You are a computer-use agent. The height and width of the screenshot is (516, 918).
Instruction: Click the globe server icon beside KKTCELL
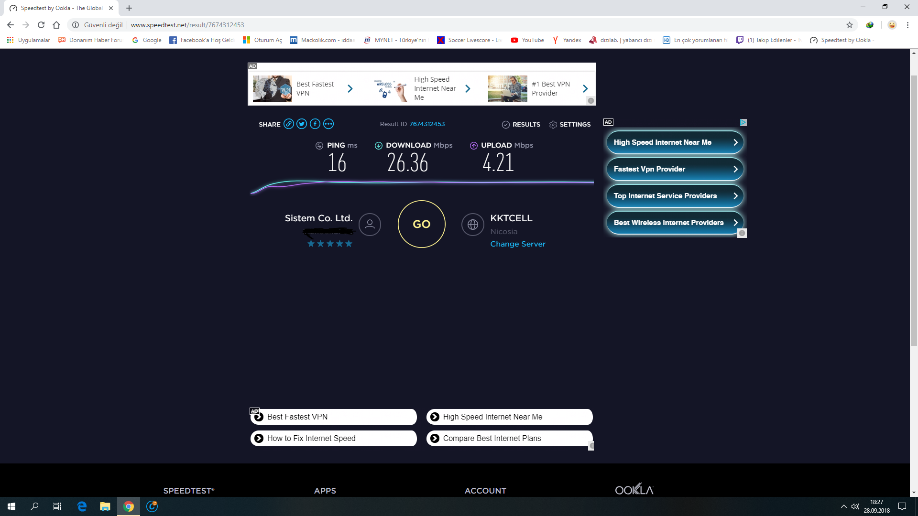[473, 224]
